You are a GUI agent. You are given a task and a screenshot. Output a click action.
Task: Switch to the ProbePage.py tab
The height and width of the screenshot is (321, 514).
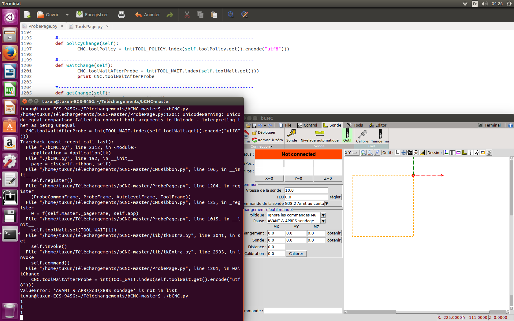point(43,26)
